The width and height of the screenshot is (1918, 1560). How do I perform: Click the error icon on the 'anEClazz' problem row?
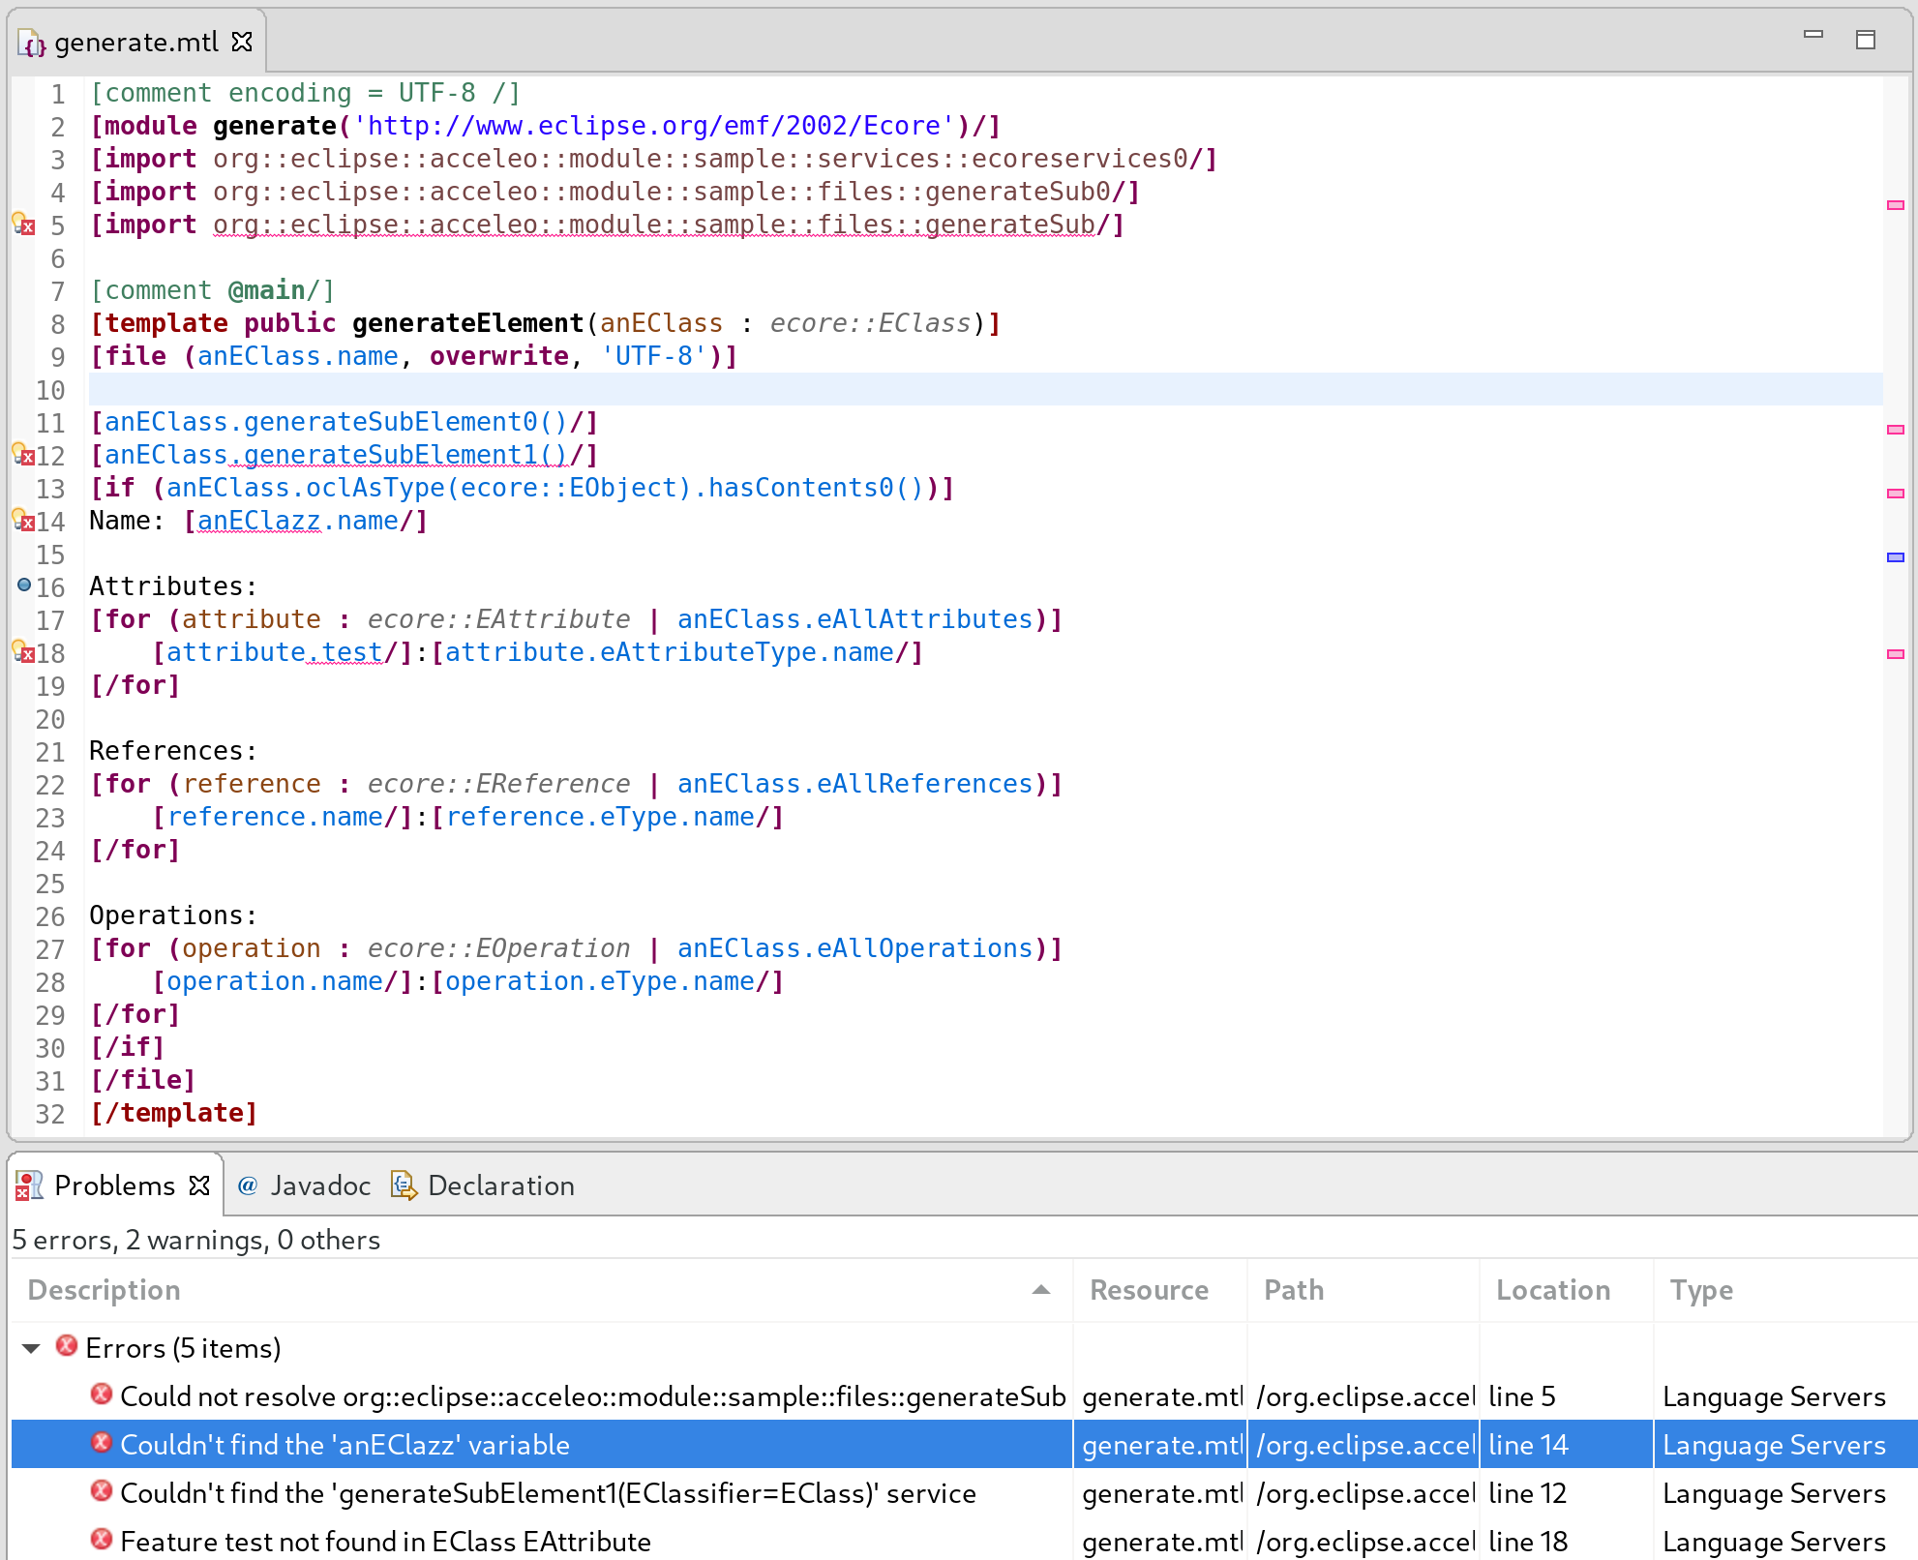(102, 1444)
